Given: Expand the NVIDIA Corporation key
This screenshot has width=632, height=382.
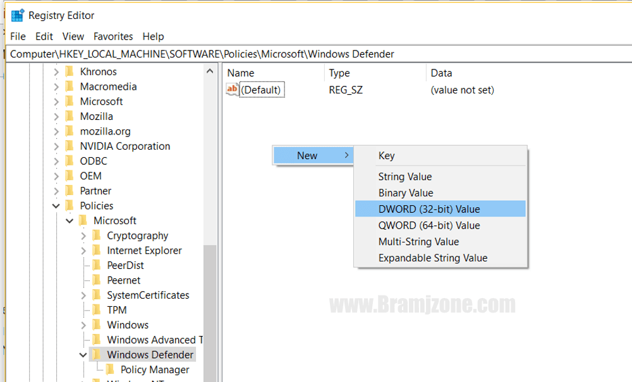Looking at the screenshot, I should pos(56,146).
